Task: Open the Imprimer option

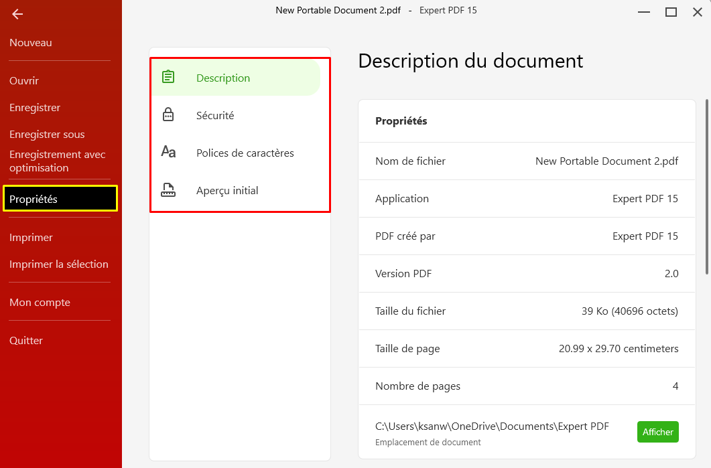Action: (x=31, y=238)
